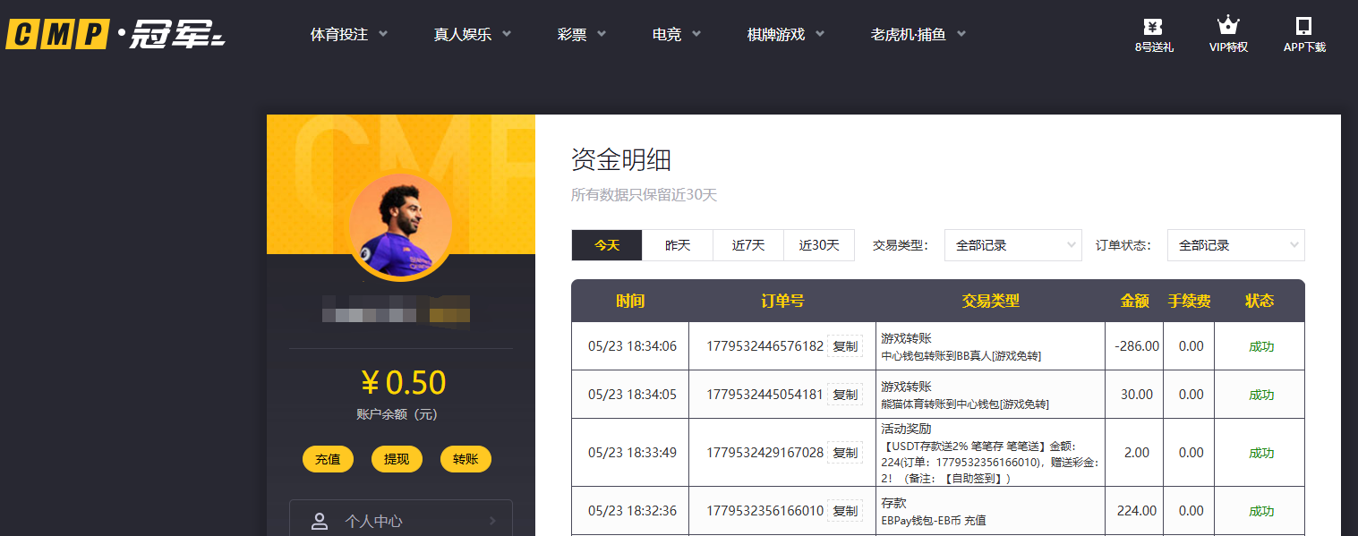Click the 金额 column header

(1134, 302)
